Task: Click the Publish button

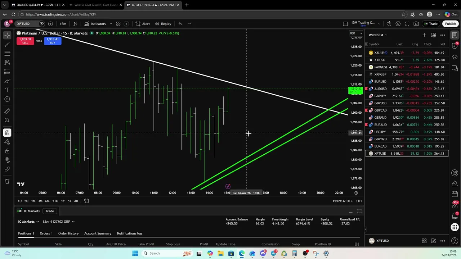Action: 450,24
